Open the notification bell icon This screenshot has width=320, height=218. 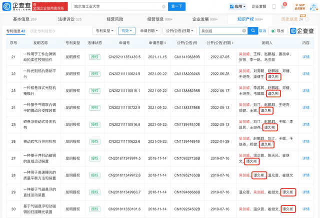pos(284,6)
